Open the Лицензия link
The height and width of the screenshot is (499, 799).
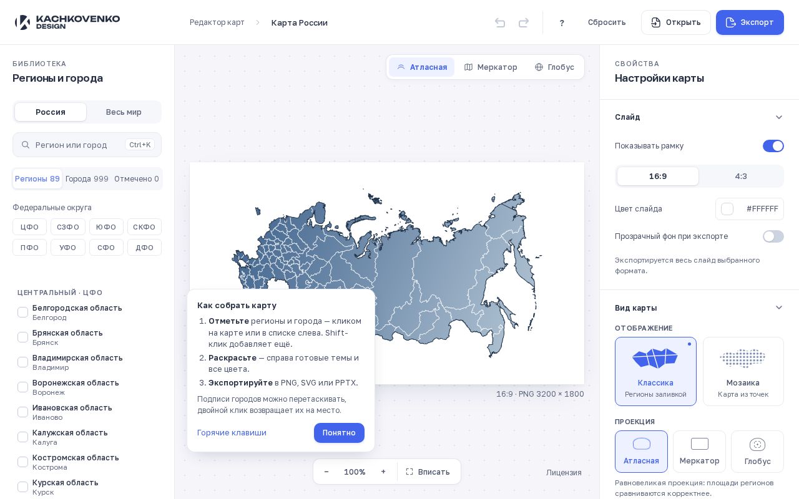[x=564, y=473]
